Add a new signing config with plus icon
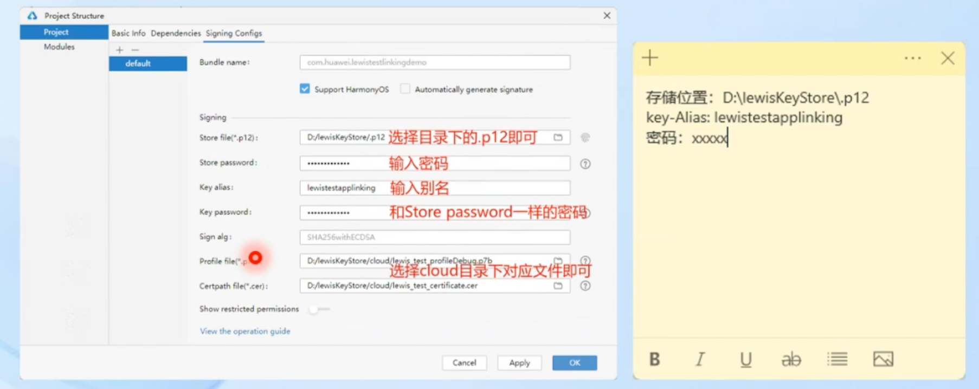The width and height of the screenshot is (979, 389). pos(120,50)
